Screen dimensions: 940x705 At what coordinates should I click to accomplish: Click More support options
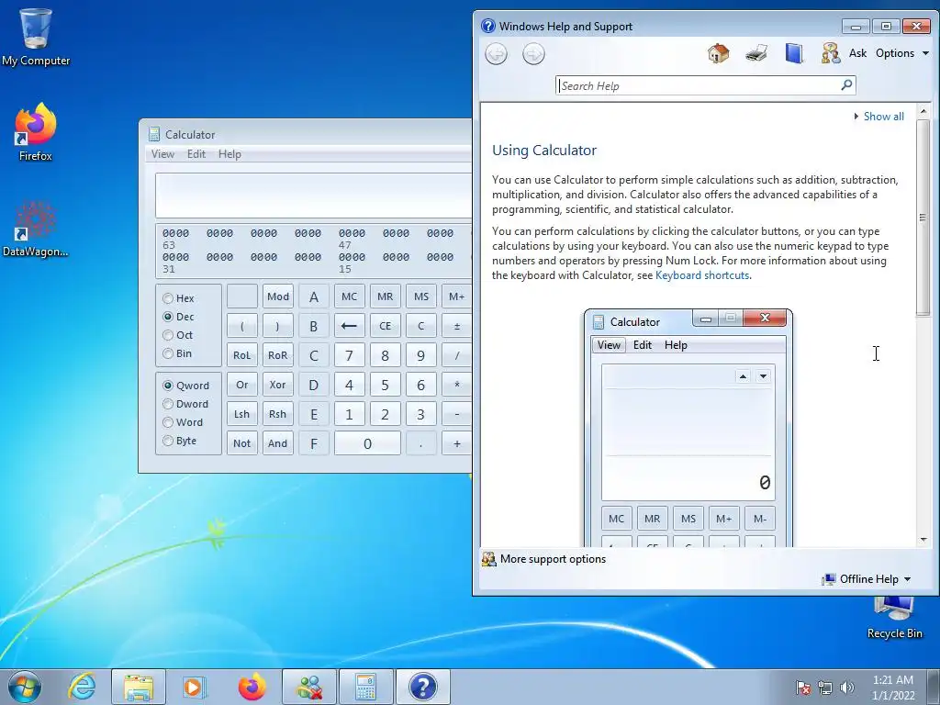[x=553, y=559]
